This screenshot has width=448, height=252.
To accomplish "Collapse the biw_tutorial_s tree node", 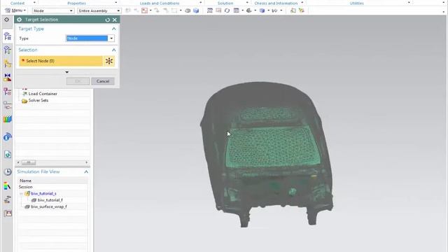I will pos(21,194).
